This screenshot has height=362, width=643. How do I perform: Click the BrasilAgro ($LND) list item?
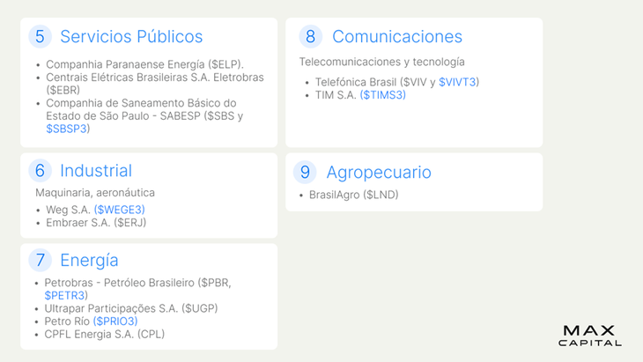coord(353,195)
